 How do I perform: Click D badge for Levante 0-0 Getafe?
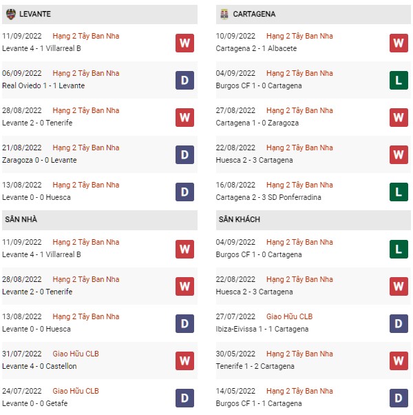[x=184, y=398]
